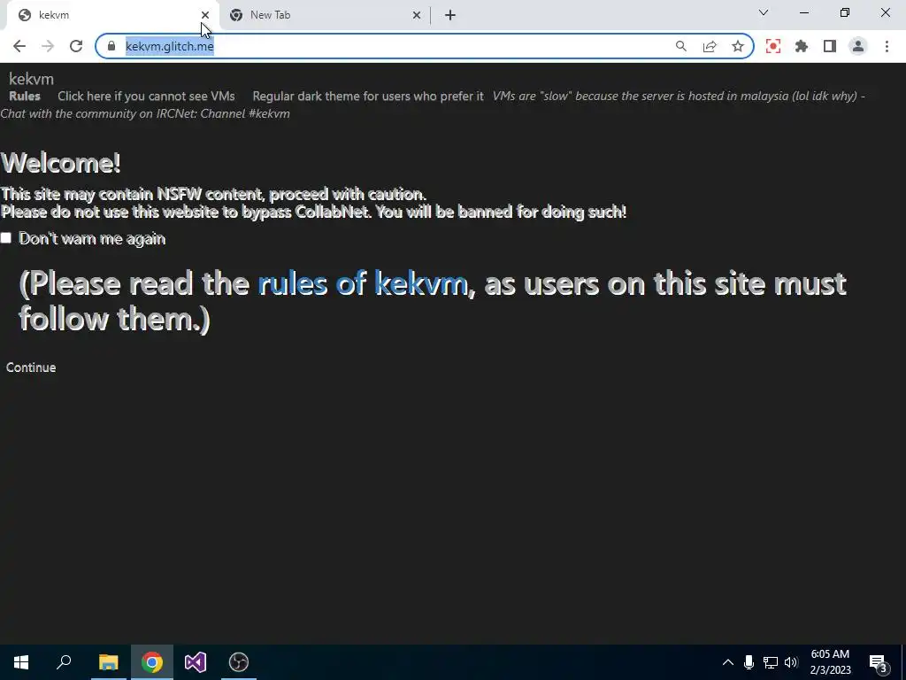Open a new tab with plus
906x680 pixels.
point(450,16)
